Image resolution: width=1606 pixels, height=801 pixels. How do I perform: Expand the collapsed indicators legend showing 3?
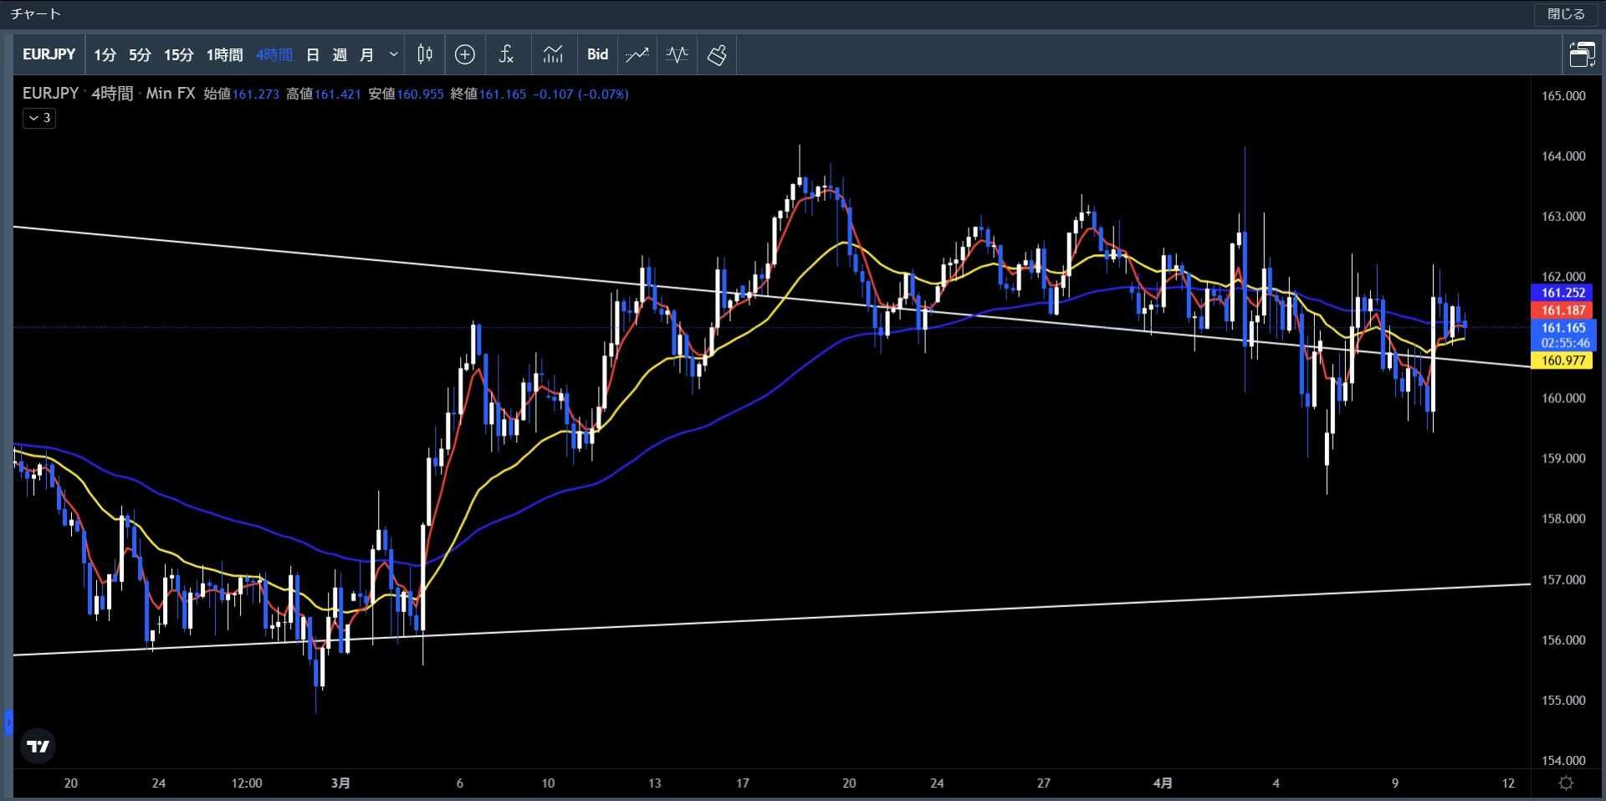pyautogui.click(x=39, y=118)
